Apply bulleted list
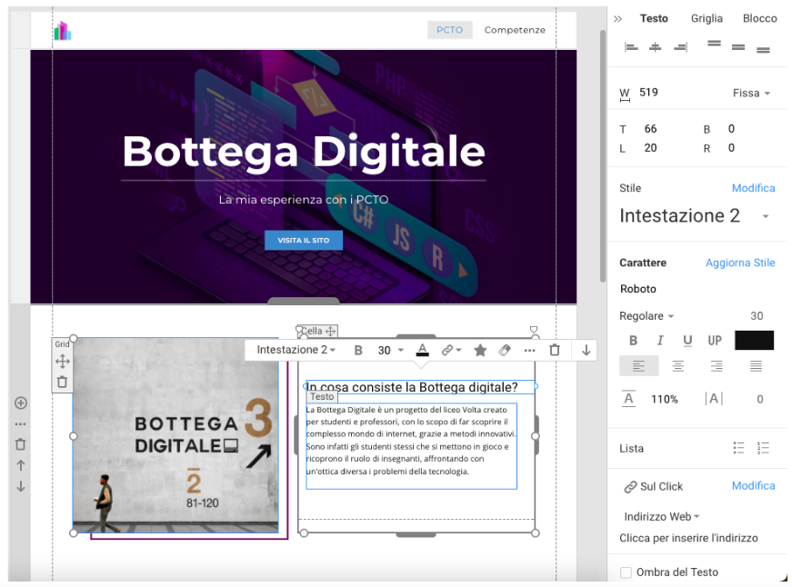This screenshot has height=587, width=792. 739,448
